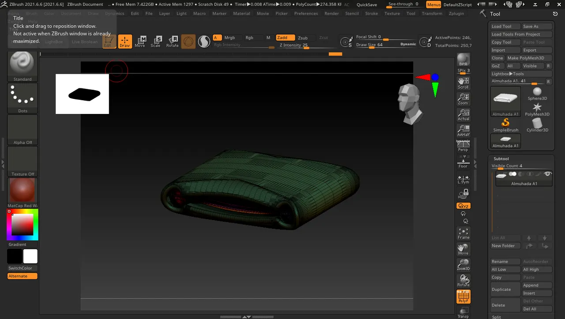The width and height of the screenshot is (565, 319).
Task: Open the Render menu
Action: pyautogui.click(x=331, y=13)
